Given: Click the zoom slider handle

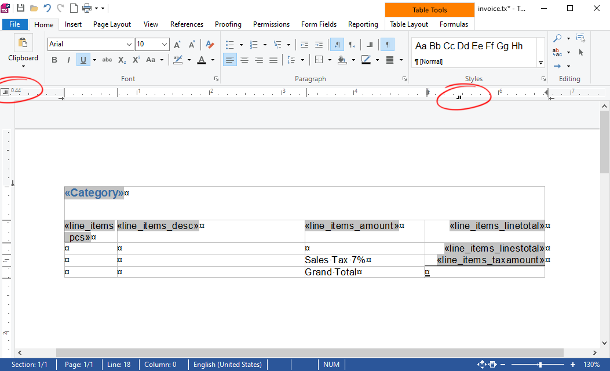Looking at the screenshot, I should (x=540, y=365).
